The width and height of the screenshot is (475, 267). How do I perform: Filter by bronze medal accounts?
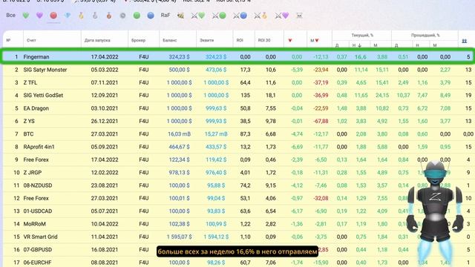[109, 16]
